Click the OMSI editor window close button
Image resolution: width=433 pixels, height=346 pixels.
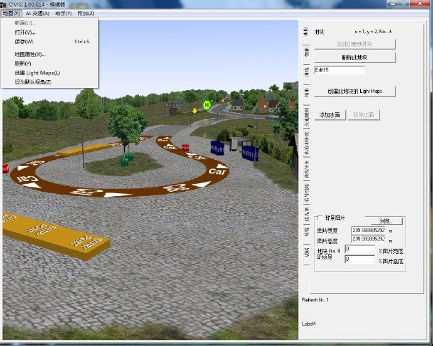pyautogui.click(x=420, y=4)
